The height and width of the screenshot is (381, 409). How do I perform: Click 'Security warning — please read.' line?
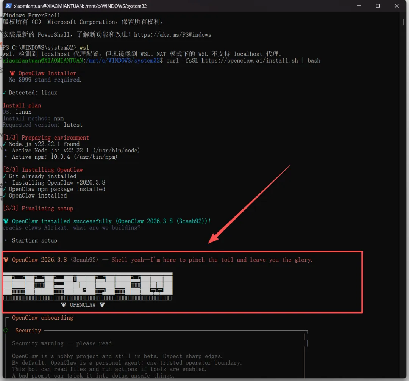pyautogui.click(x=62, y=343)
